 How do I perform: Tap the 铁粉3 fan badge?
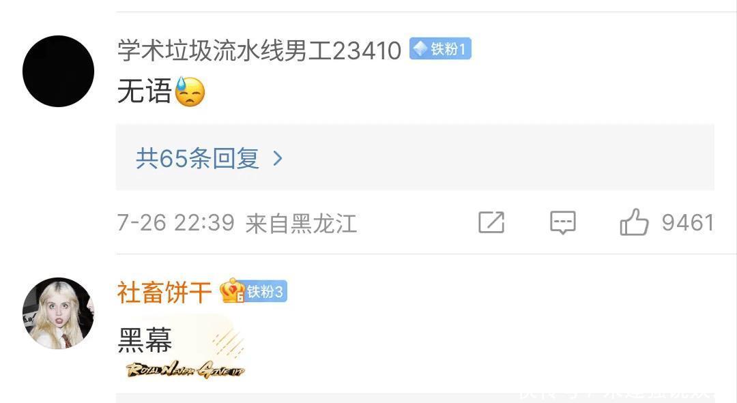(x=265, y=292)
